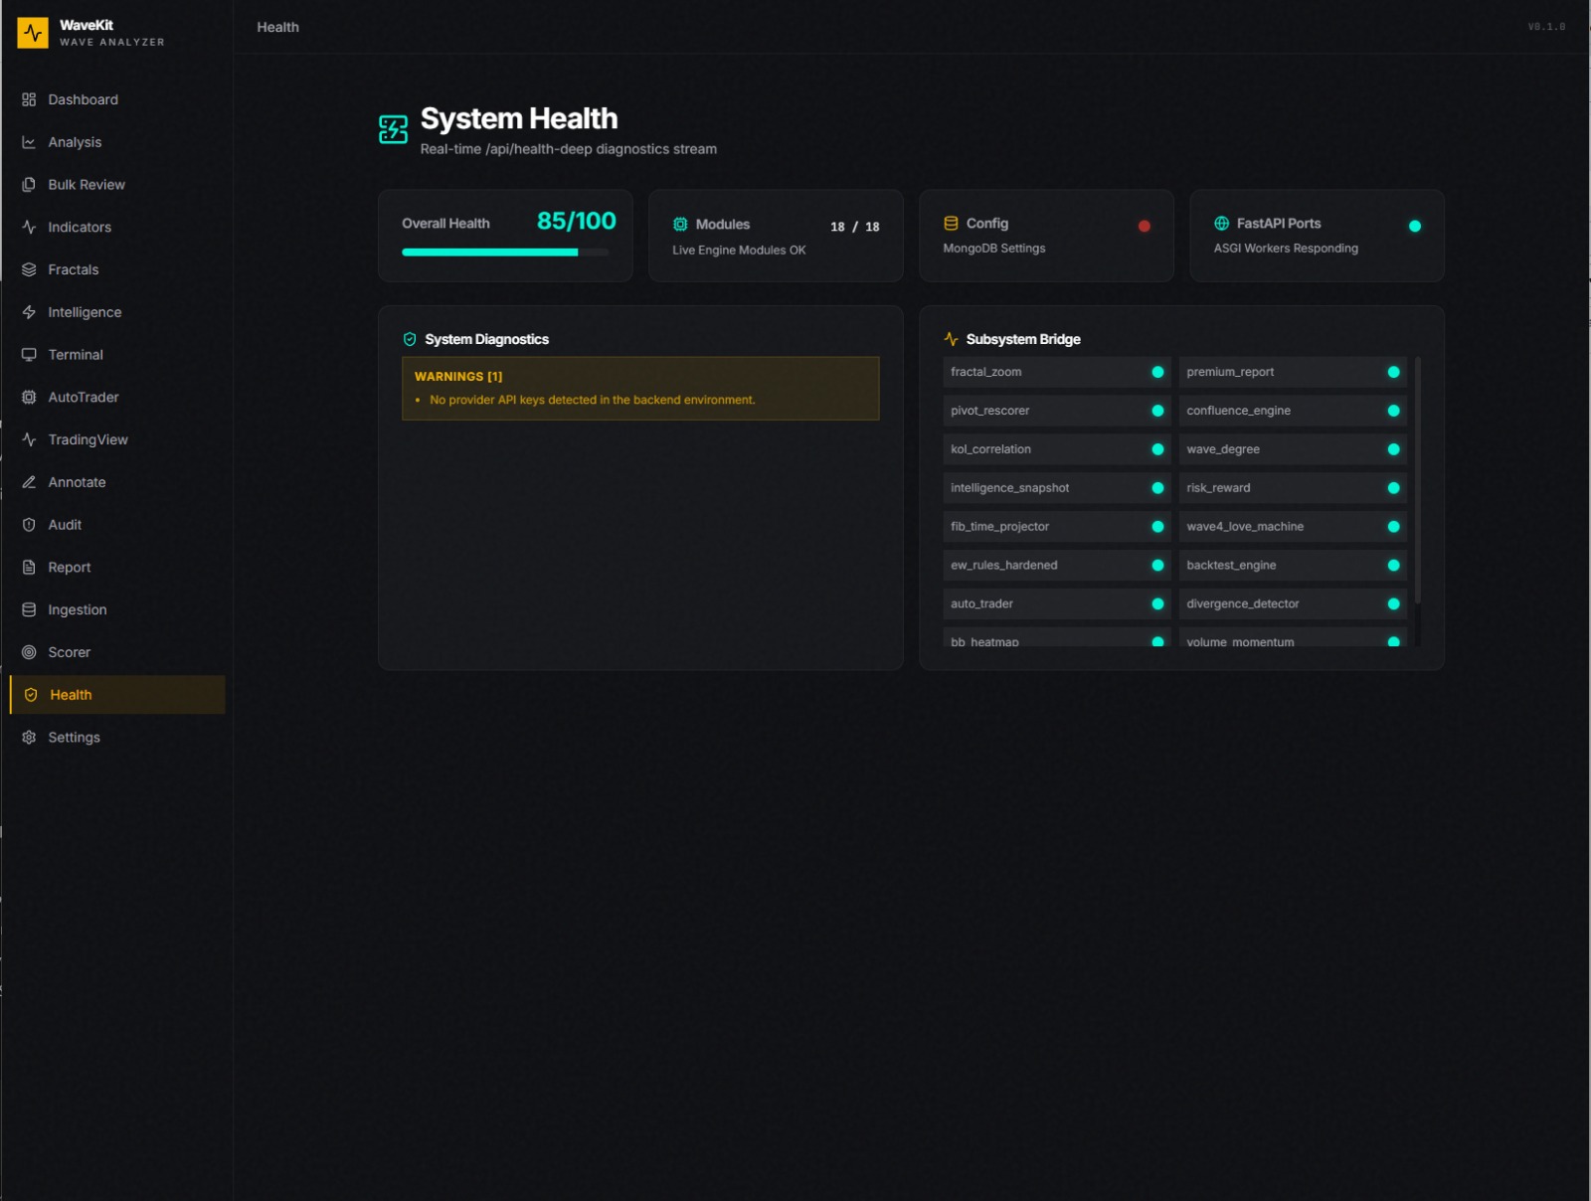Click the Dashboard grid icon
The image size is (1591, 1201).
[29, 99]
